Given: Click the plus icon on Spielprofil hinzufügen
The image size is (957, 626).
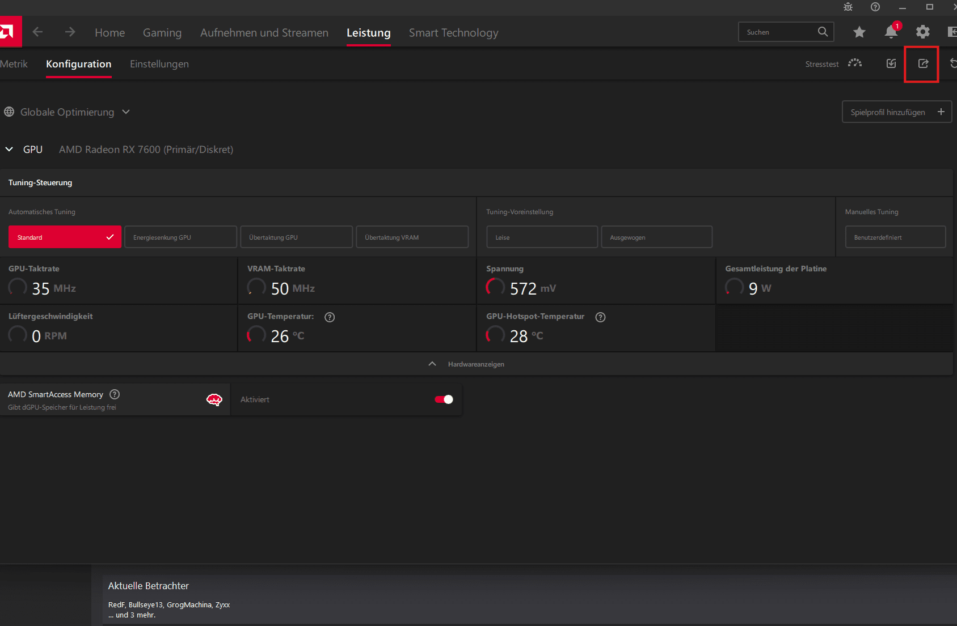Looking at the screenshot, I should coord(941,112).
